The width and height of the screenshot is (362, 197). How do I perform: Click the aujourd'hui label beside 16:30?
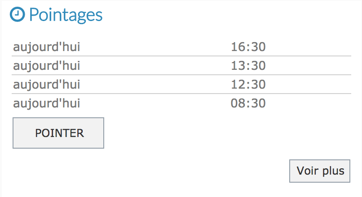[x=47, y=47]
